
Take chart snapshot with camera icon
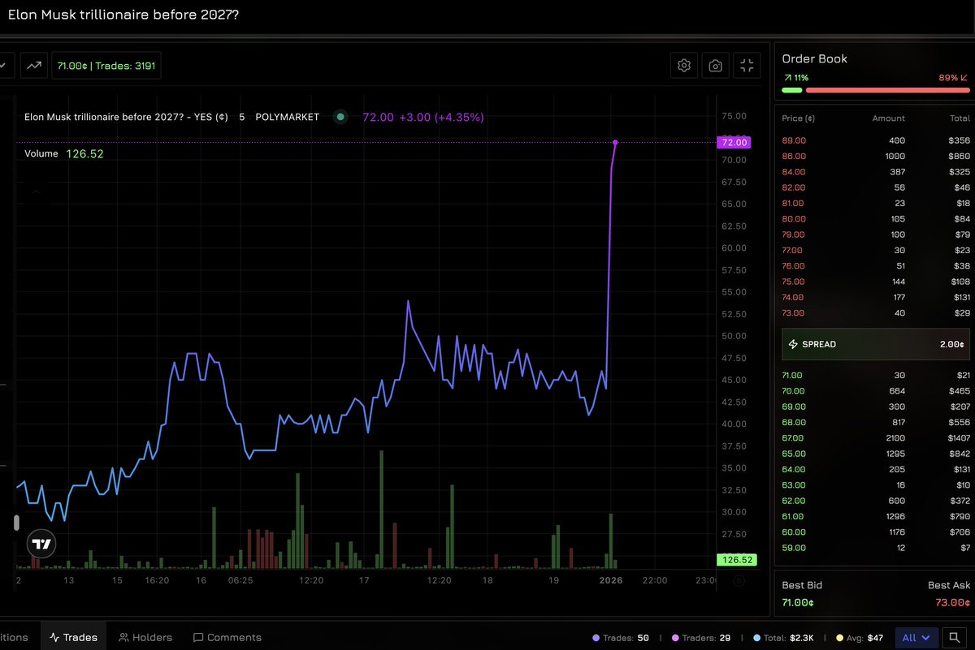pos(715,66)
